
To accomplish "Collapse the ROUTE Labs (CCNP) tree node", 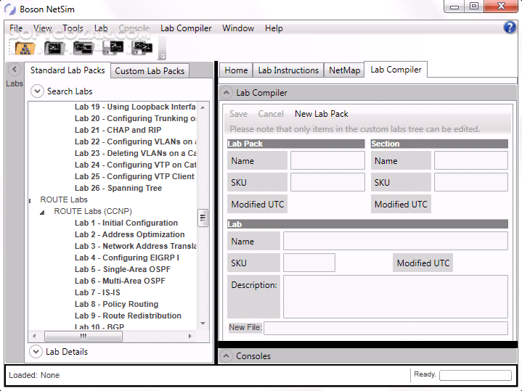I will 42,212.
